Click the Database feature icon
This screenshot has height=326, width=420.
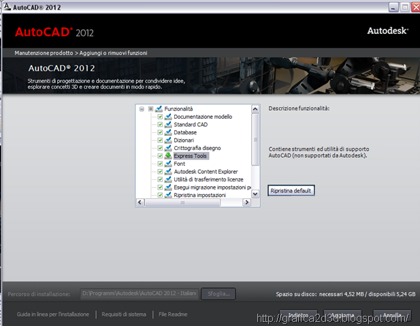coord(168,132)
